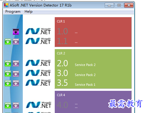The height and width of the screenshot is (113, 145).
Task: Click Microsoft .NET logo beside version 1.1
Action: point(38,41)
